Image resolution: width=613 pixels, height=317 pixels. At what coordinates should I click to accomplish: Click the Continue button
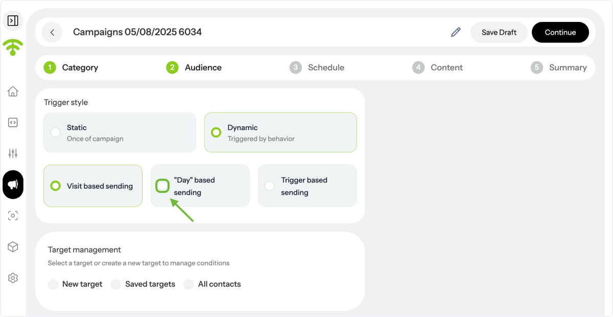tap(560, 32)
